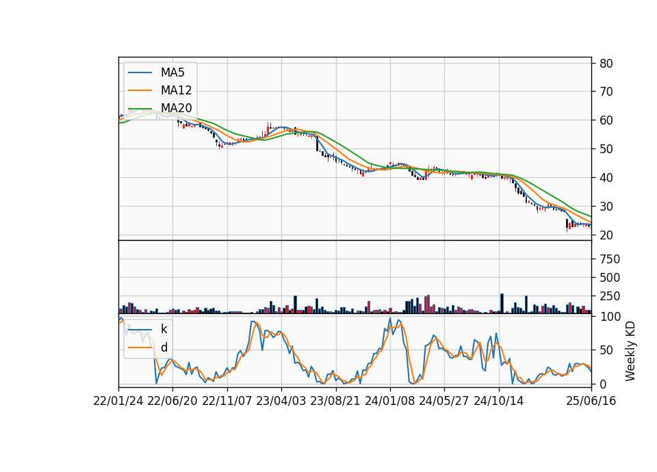Click the MA20 legend label
Screen dimensions: 657x472
point(176,108)
